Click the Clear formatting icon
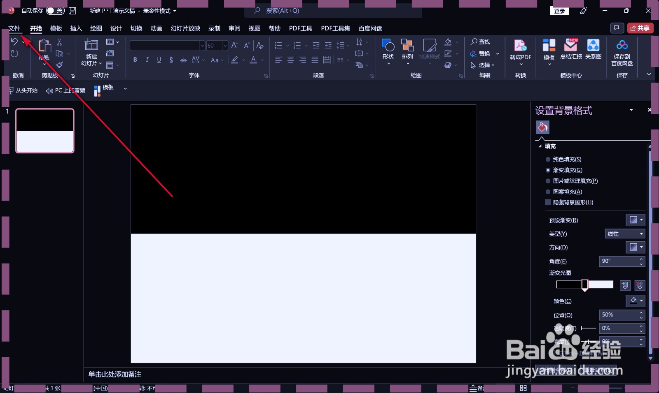This screenshot has width=659, height=393. pyautogui.click(x=260, y=46)
